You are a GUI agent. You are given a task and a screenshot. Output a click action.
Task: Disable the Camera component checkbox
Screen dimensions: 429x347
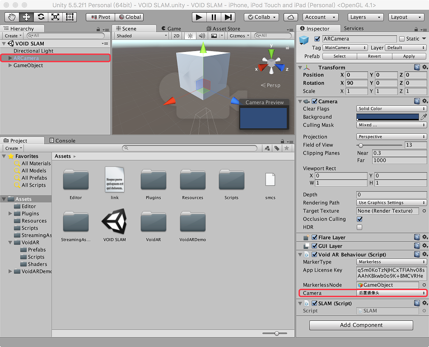(315, 101)
